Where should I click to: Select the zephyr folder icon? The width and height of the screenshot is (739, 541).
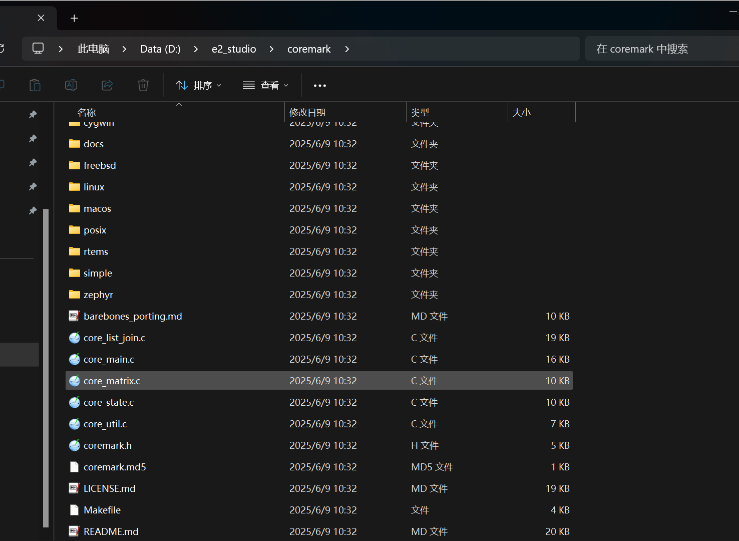click(x=75, y=295)
